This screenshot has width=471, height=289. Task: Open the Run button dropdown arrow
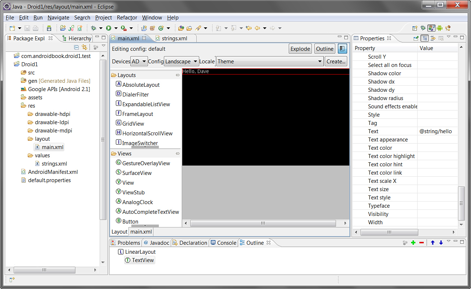(116, 28)
